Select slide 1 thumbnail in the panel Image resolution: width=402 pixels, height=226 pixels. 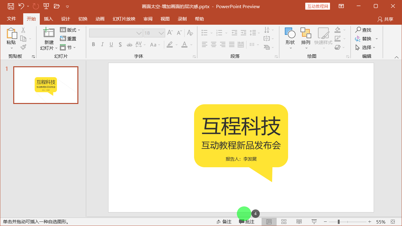(46, 85)
